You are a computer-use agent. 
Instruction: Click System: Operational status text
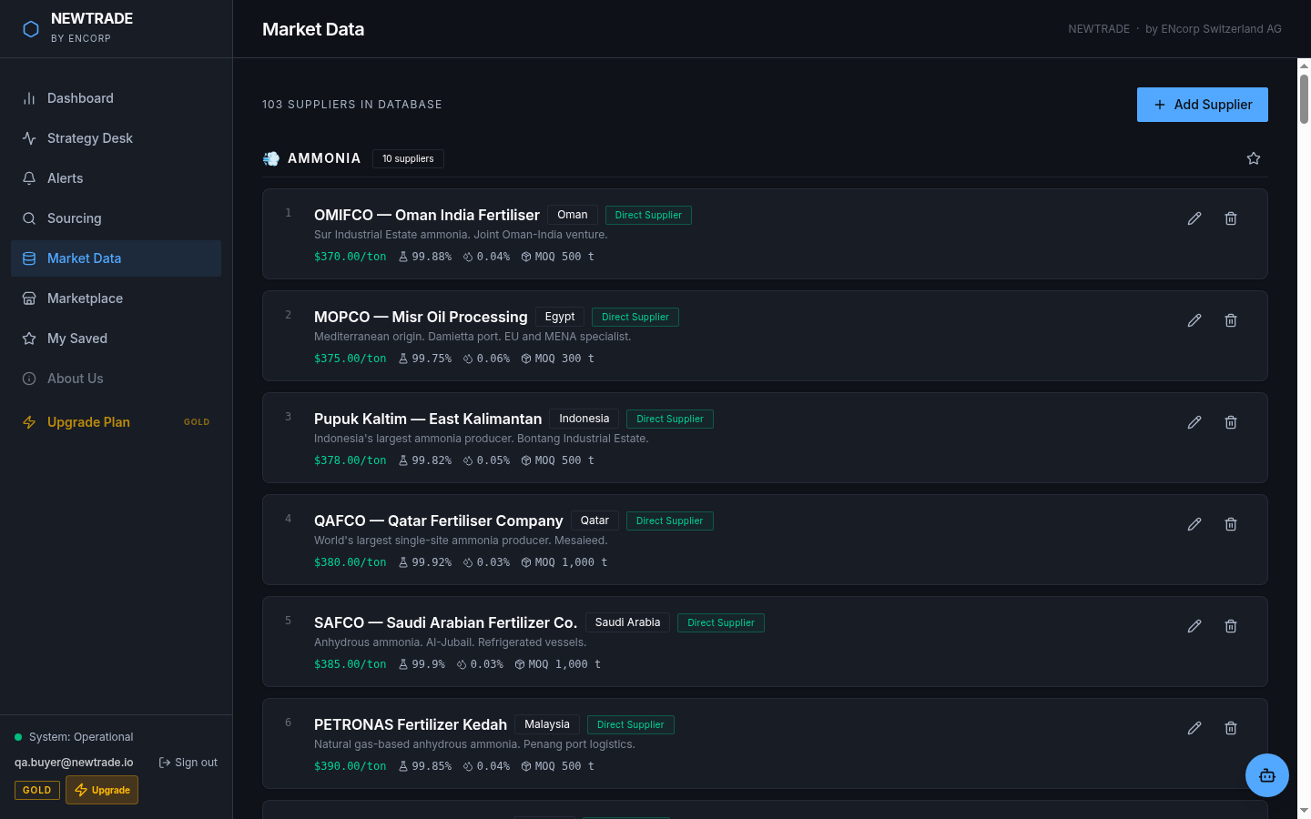81,737
